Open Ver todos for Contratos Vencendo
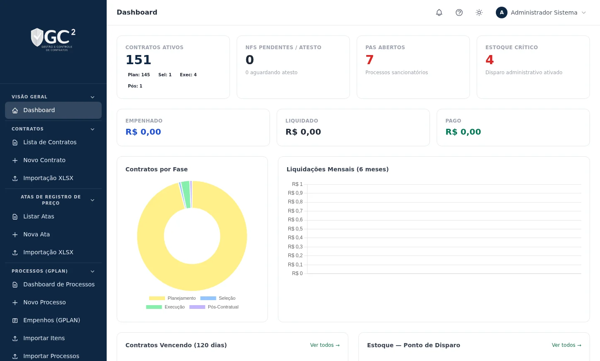Image resolution: width=600 pixels, height=361 pixels. (x=325, y=345)
